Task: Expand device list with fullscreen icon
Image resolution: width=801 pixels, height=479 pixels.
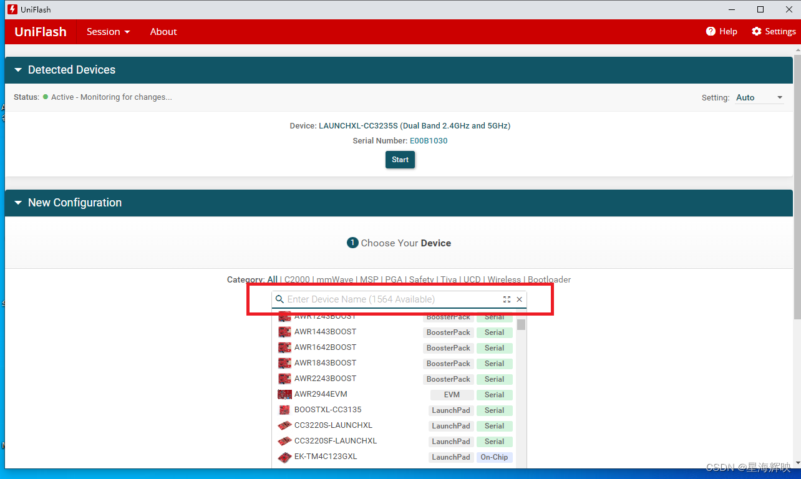Action: point(507,299)
